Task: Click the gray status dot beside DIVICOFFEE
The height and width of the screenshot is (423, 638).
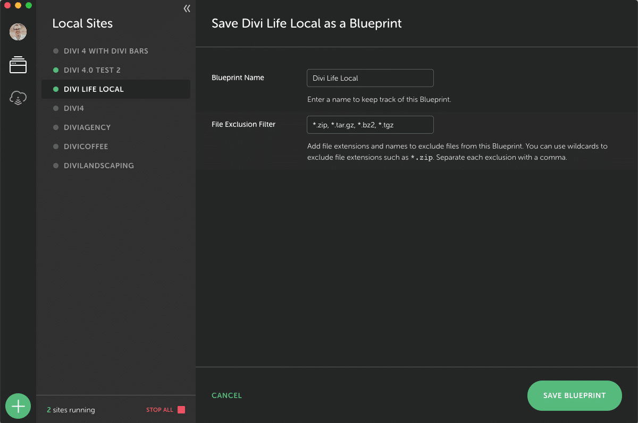Action: (56, 146)
